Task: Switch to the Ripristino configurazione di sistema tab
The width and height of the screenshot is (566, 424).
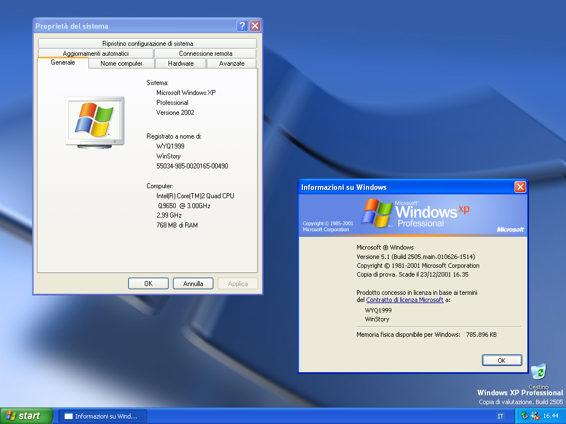Action: (147, 43)
